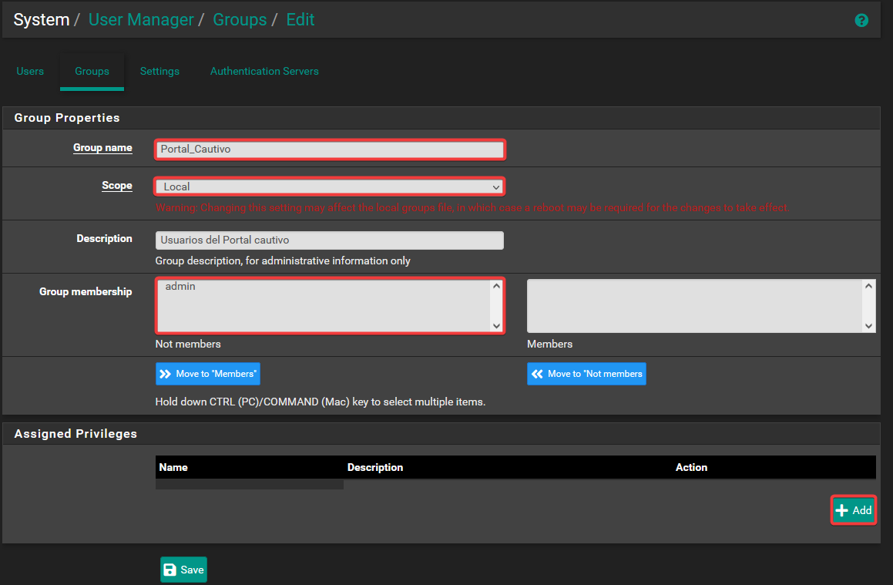
Task: Click the Edit breadcrumb link
Action: 300,20
